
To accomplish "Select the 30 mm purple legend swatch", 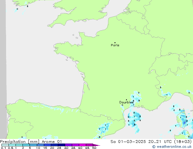I will [68, 145].
